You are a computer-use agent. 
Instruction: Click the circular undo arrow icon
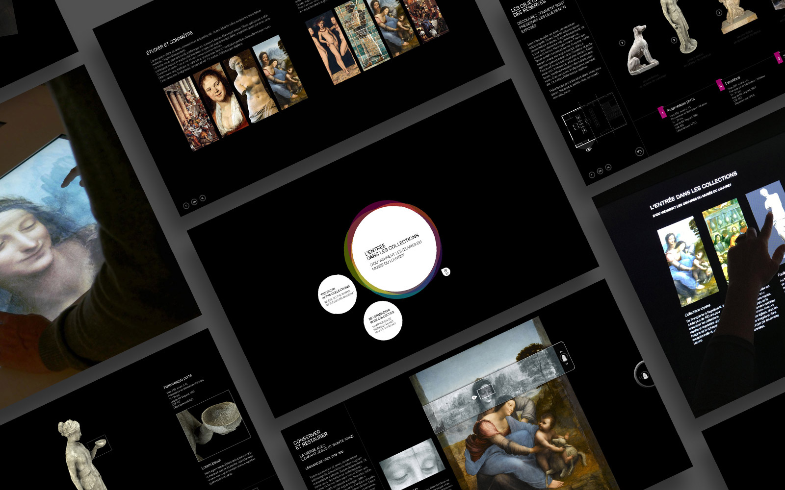pyautogui.click(x=639, y=151)
